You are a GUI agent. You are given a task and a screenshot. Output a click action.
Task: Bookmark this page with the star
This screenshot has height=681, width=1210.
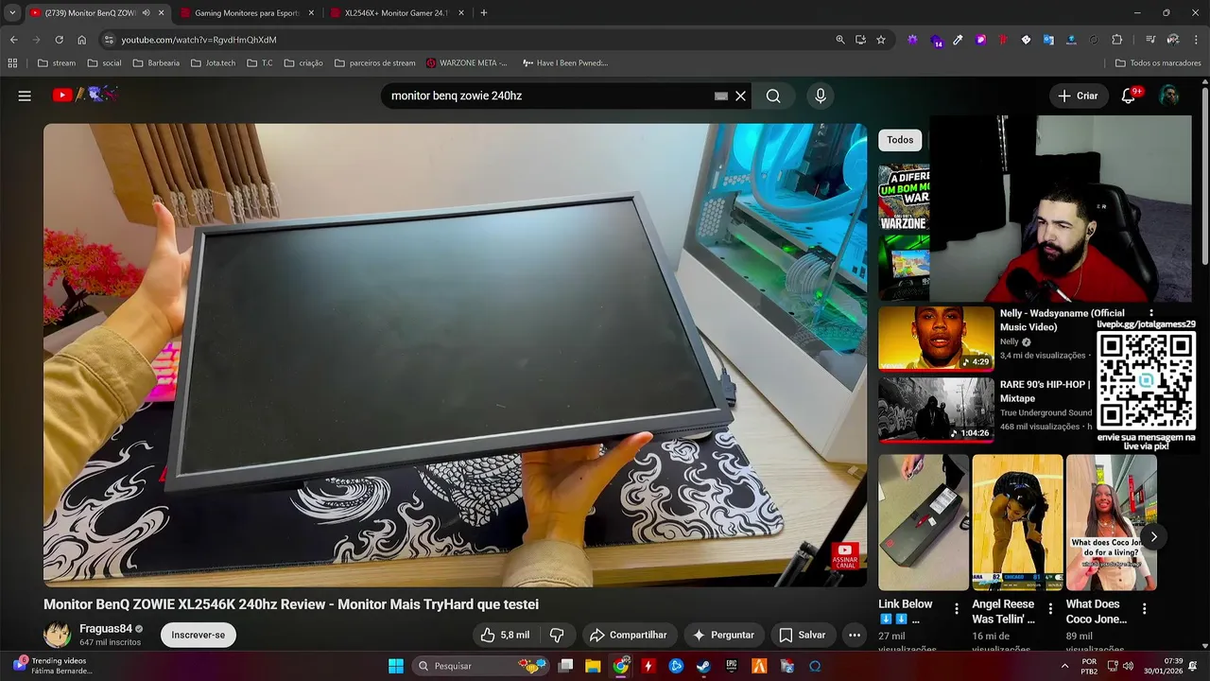(881, 40)
